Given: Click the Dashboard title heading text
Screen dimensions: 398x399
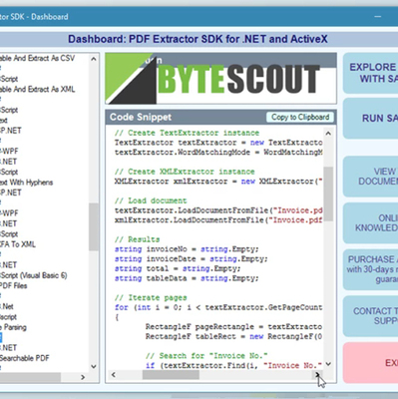Looking at the screenshot, I should (x=198, y=39).
